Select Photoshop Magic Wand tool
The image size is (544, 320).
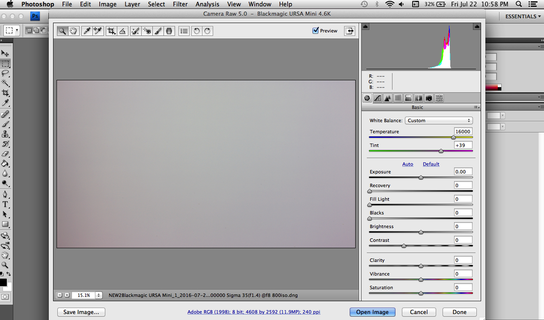click(5, 83)
